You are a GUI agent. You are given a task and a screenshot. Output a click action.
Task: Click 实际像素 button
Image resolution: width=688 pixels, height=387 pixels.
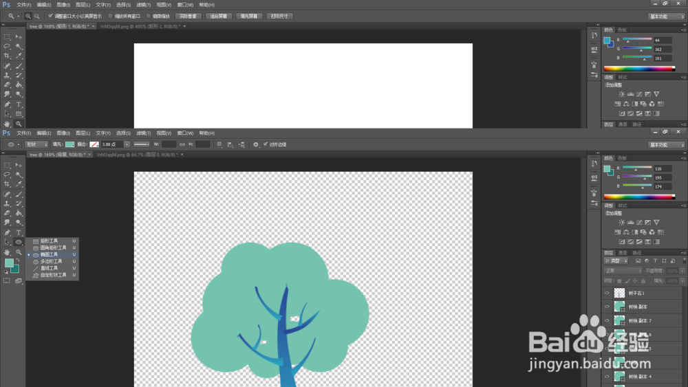[188, 16]
